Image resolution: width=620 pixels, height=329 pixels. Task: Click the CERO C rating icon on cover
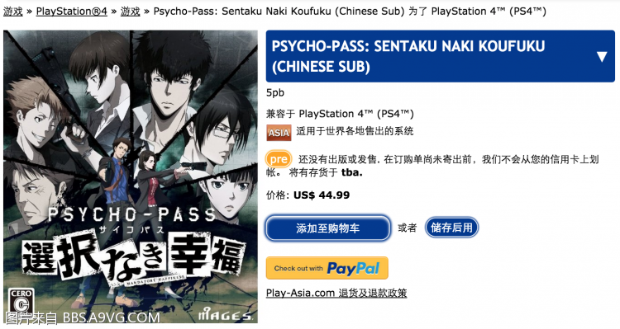(21, 301)
